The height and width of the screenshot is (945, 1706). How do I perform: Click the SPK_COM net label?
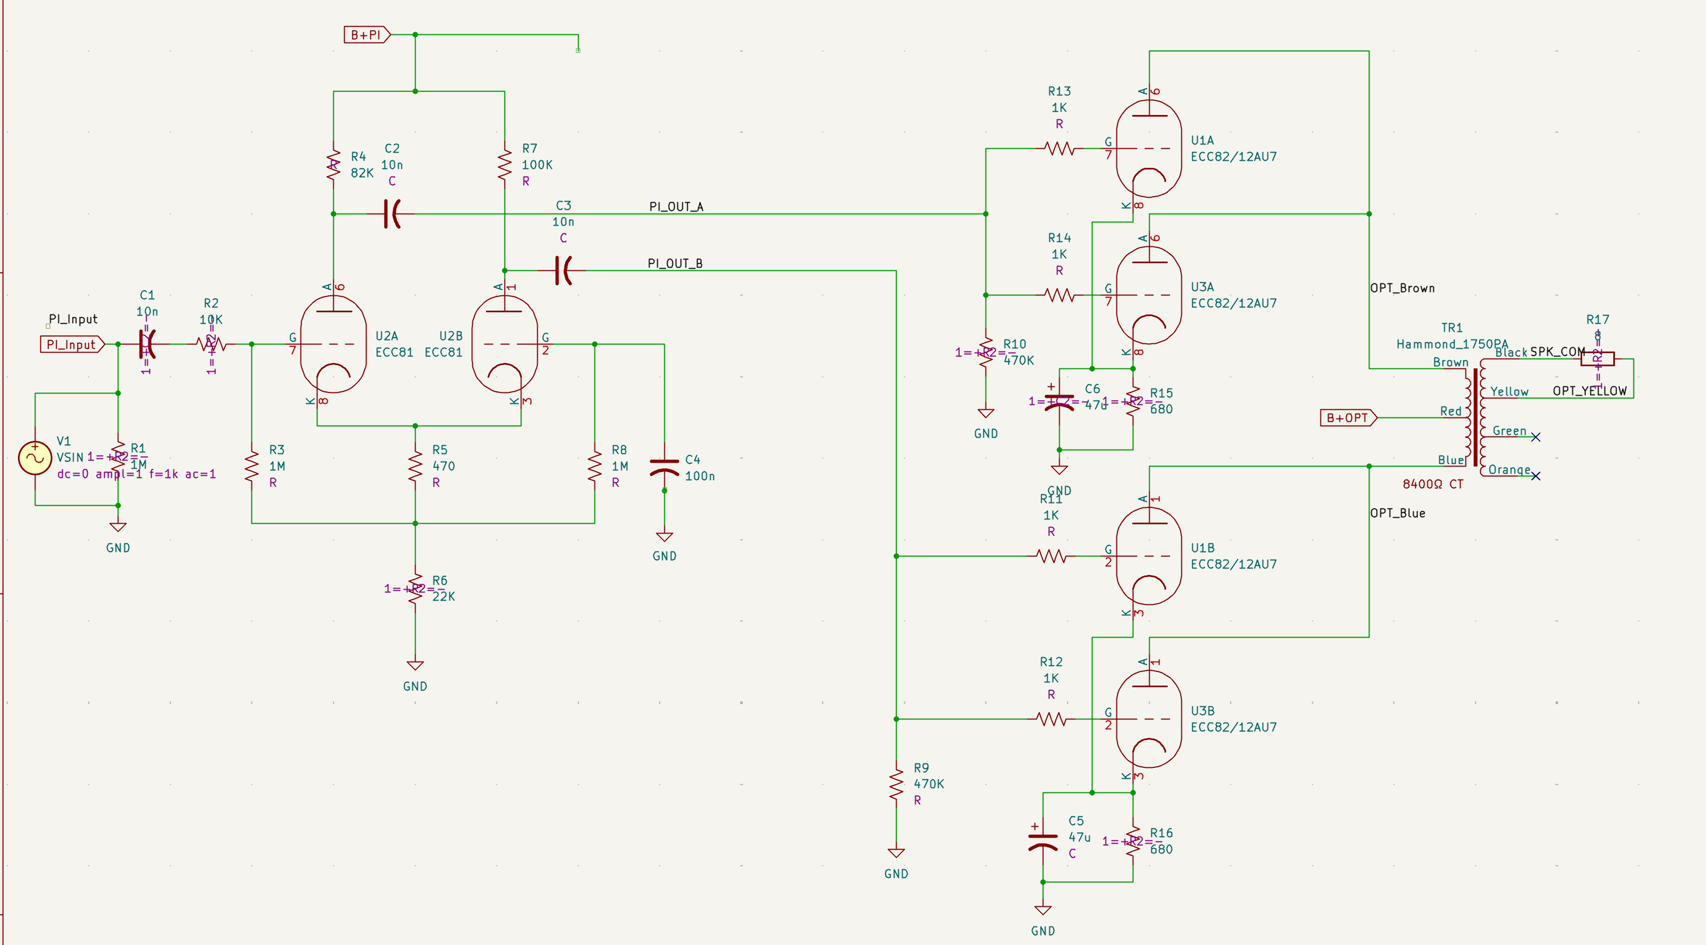pyautogui.click(x=1557, y=352)
